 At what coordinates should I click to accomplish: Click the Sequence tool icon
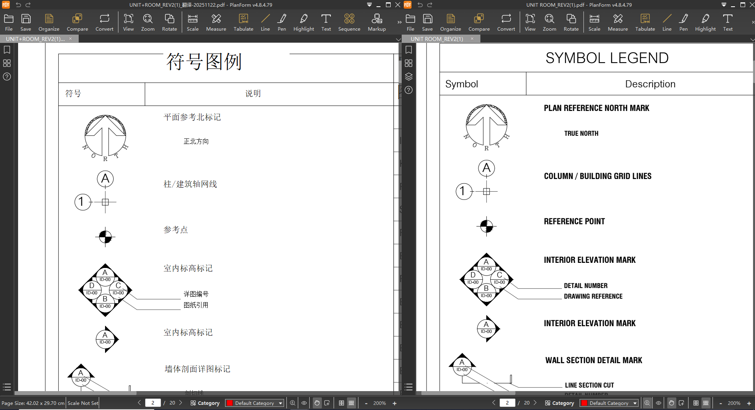349,22
